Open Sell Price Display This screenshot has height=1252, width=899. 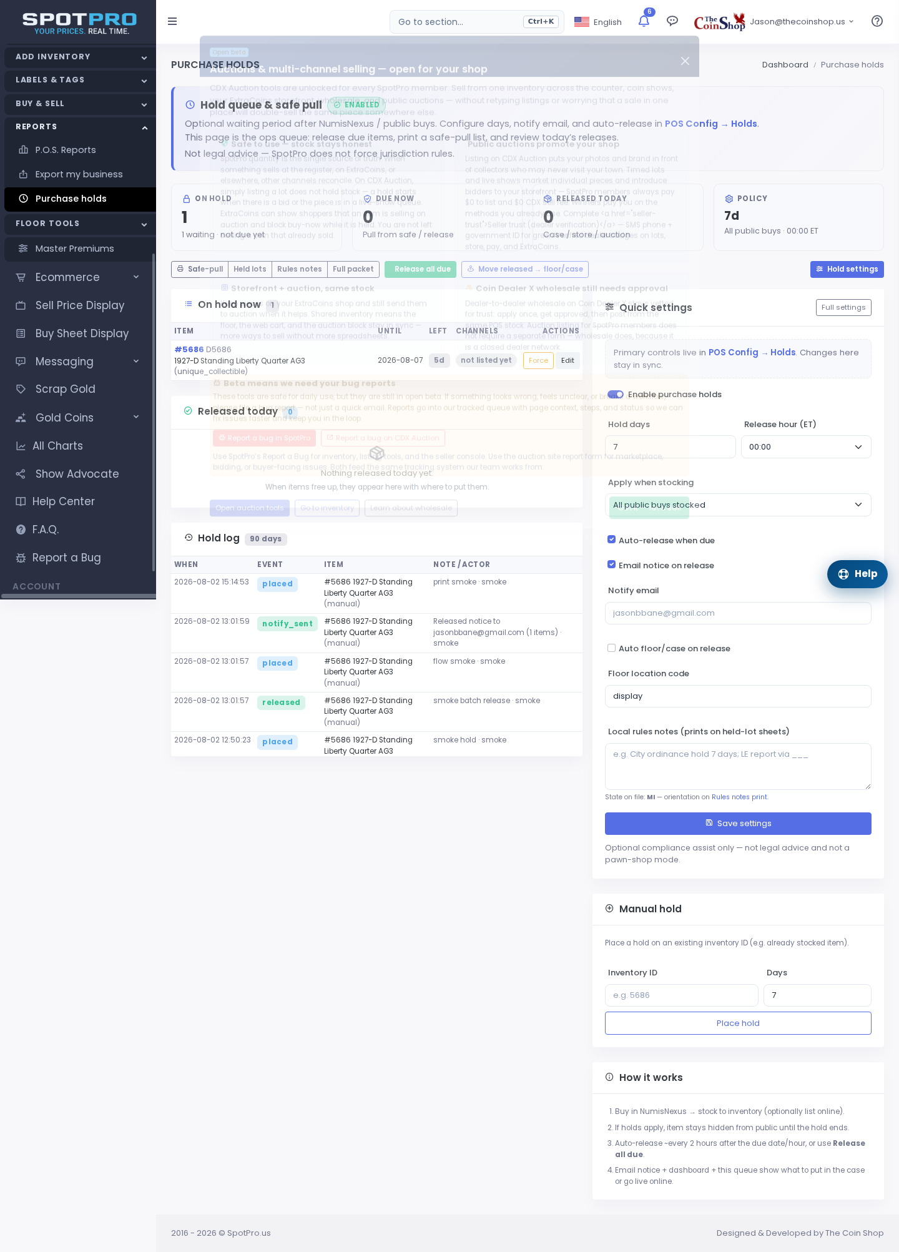click(80, 305)
